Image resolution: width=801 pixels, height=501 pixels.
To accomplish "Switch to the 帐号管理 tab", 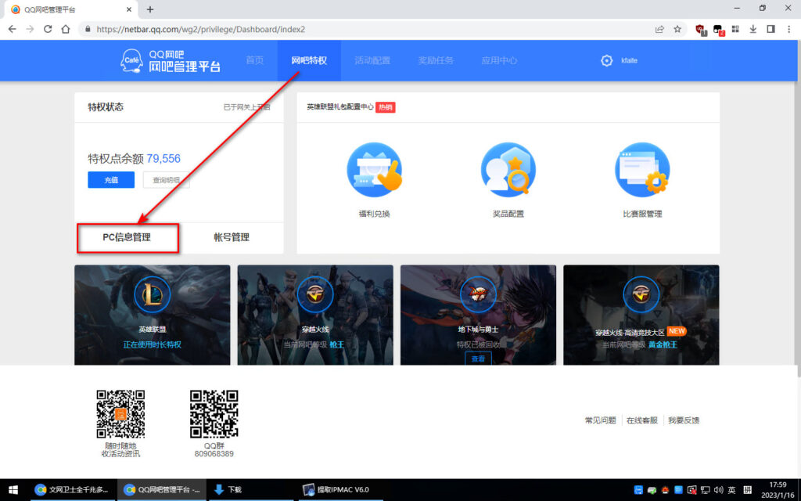I will click(232, 237).
